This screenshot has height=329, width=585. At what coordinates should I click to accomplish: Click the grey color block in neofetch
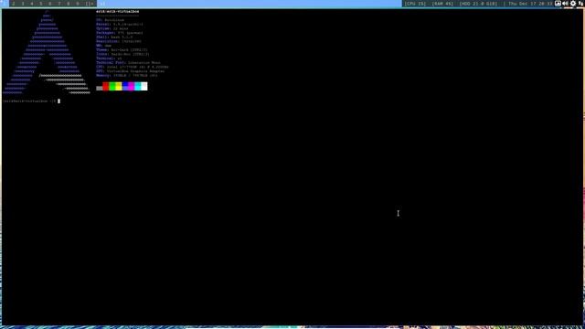(x=100, y=88)
